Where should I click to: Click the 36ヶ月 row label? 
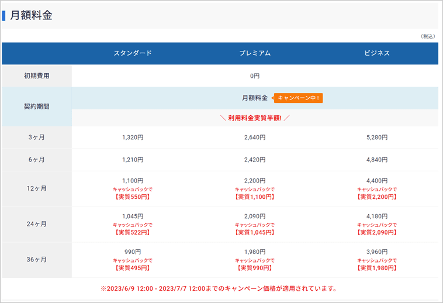37,260
